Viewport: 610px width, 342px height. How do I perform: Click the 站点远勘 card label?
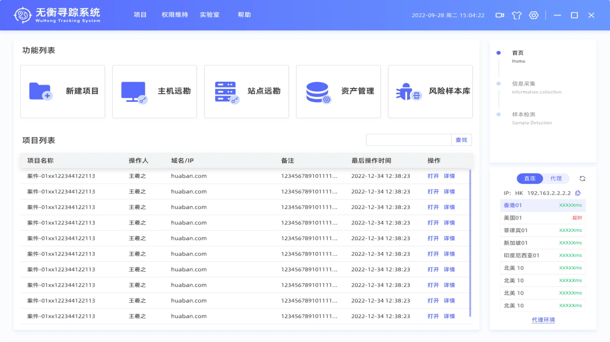point(264,91)
